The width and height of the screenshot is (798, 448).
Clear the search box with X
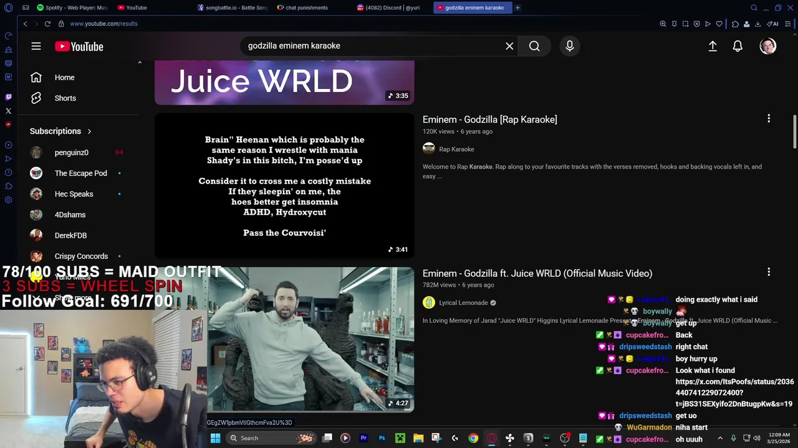point(509,46)
